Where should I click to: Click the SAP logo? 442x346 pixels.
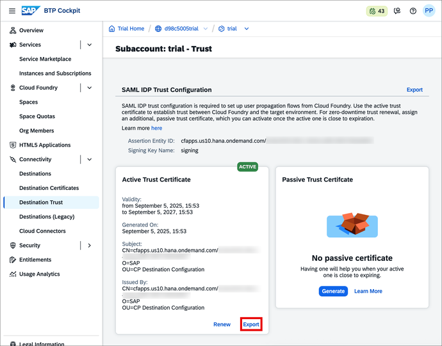tap(31, 11)
